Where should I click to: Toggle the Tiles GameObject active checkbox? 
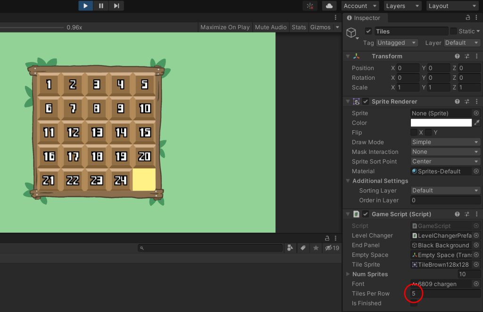pos(368,31)
